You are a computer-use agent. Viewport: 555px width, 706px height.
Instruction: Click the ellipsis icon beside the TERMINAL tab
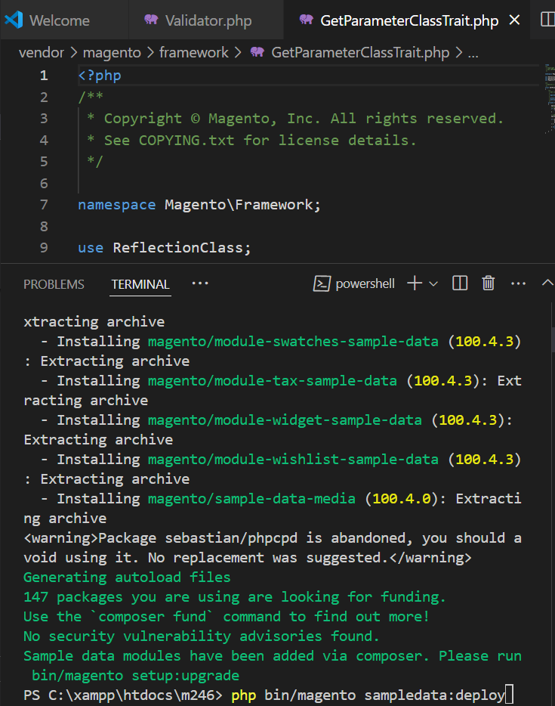point(199,283)
